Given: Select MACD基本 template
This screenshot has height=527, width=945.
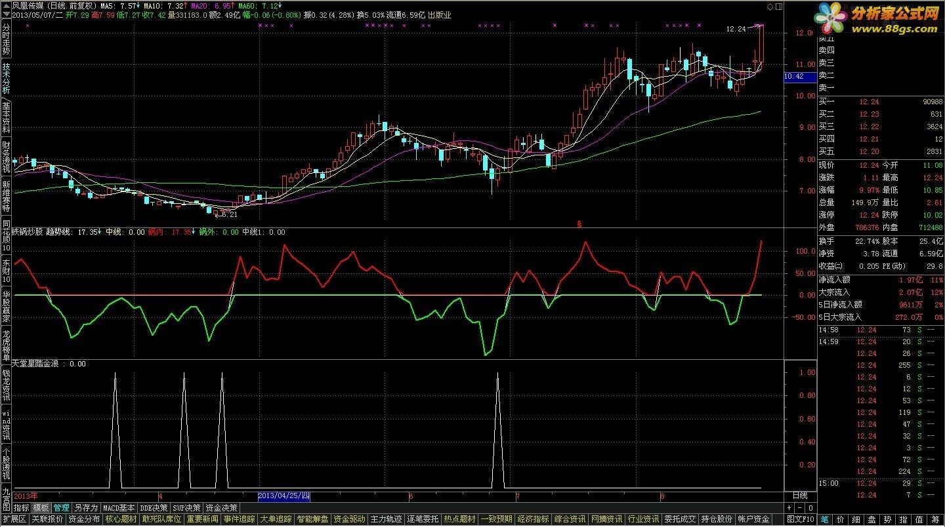Looking at the screenshot, I should coord(119,507).
